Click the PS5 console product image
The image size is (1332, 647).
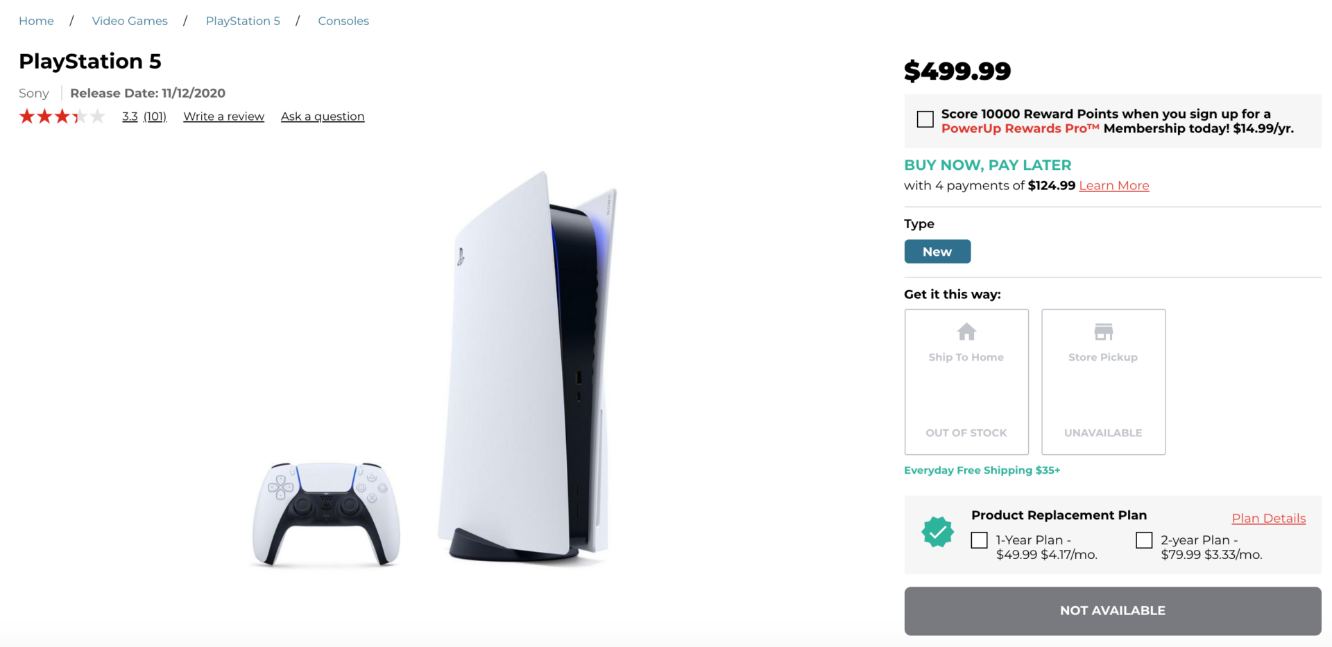coord(527,367)
